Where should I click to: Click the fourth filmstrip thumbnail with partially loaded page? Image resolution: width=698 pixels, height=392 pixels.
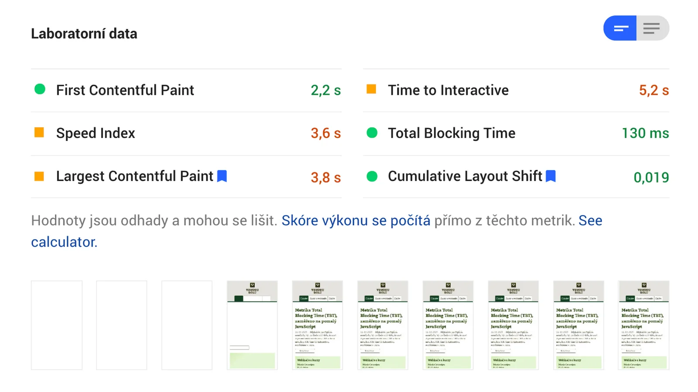click(x=252, y=325)
